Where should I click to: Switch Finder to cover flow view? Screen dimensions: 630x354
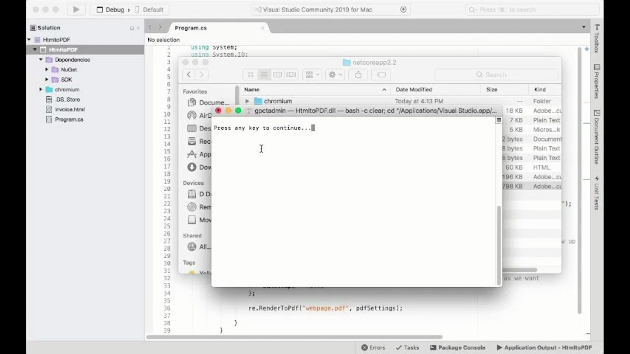(291, 75)
